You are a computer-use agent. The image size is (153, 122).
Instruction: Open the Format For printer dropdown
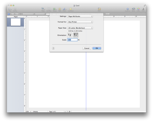80,22
